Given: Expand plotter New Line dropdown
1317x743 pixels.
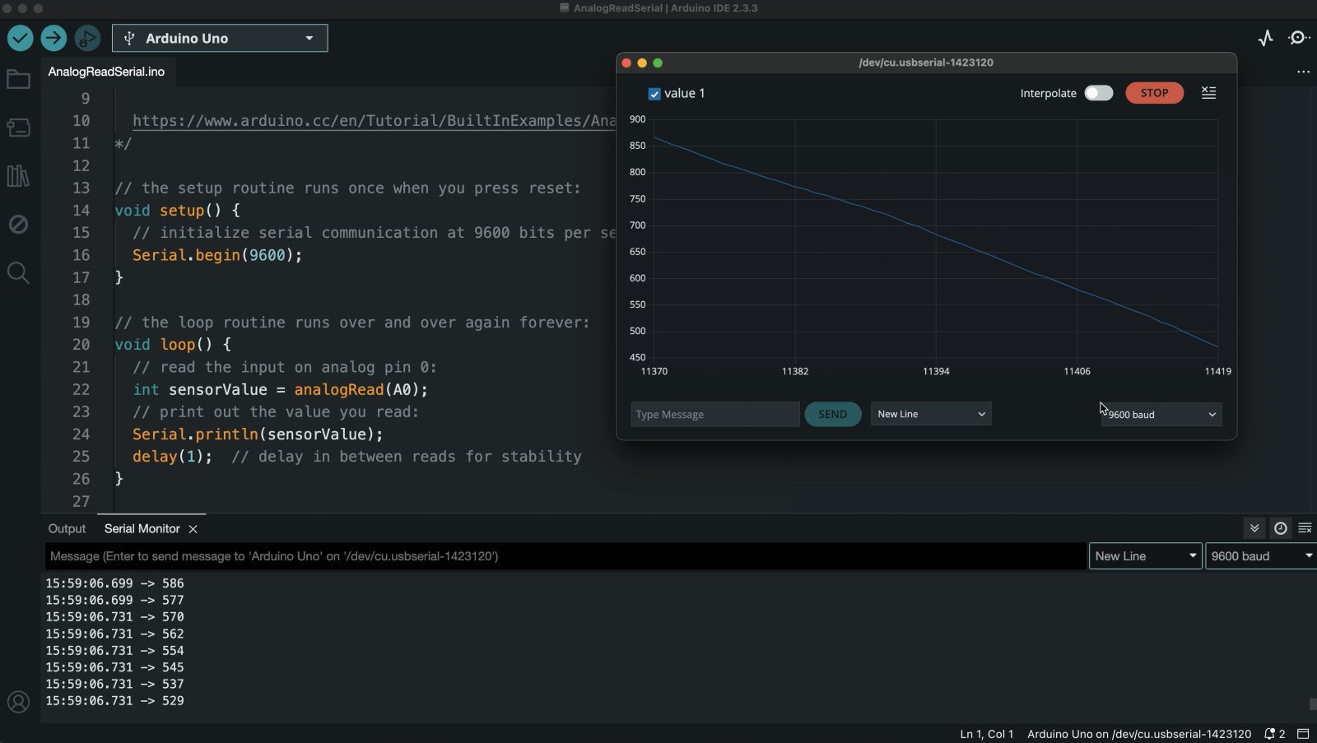Looking at the screenshot, I should (x=930, y=414).
